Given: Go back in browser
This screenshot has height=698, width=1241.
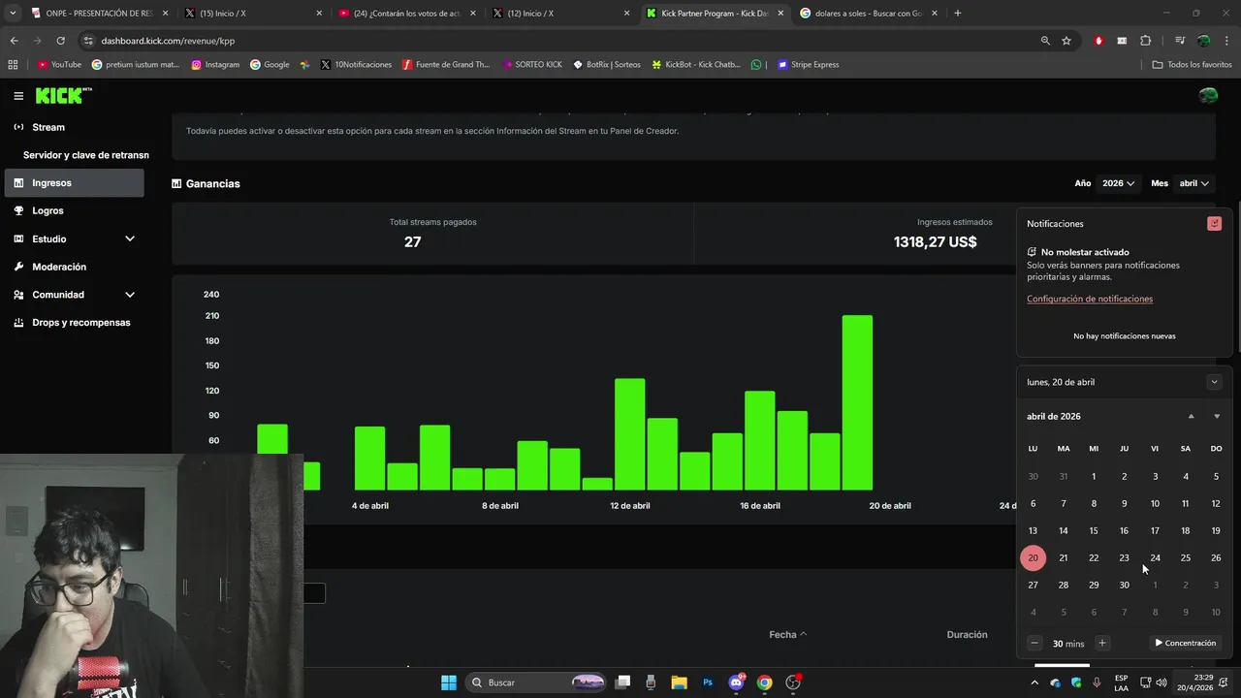Looking at the screenshot, I should click(14, 41).
